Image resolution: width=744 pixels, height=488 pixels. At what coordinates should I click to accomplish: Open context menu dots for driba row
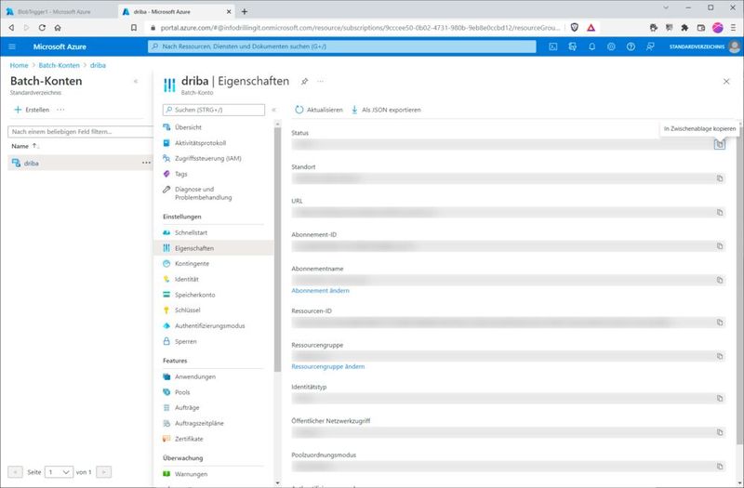coord(146,163)
